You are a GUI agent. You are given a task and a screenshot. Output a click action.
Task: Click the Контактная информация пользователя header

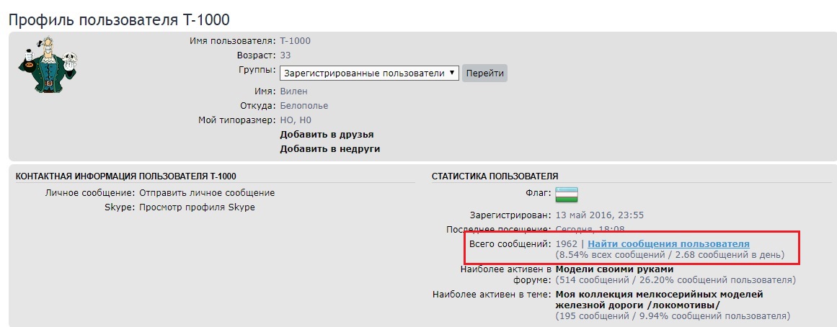pyautogui.click(x=125, y=176)
